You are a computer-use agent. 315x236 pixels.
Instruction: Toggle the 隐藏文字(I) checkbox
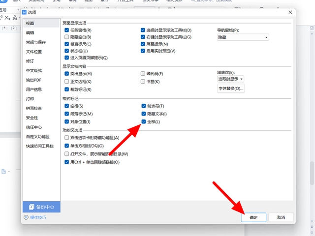(144, 114)
